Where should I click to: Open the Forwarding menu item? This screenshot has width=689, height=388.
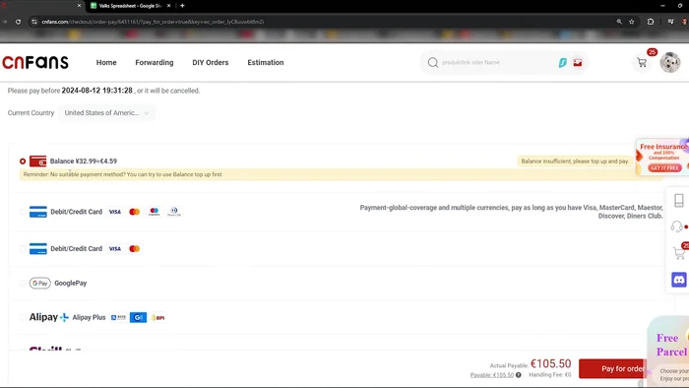click(155, 62)
